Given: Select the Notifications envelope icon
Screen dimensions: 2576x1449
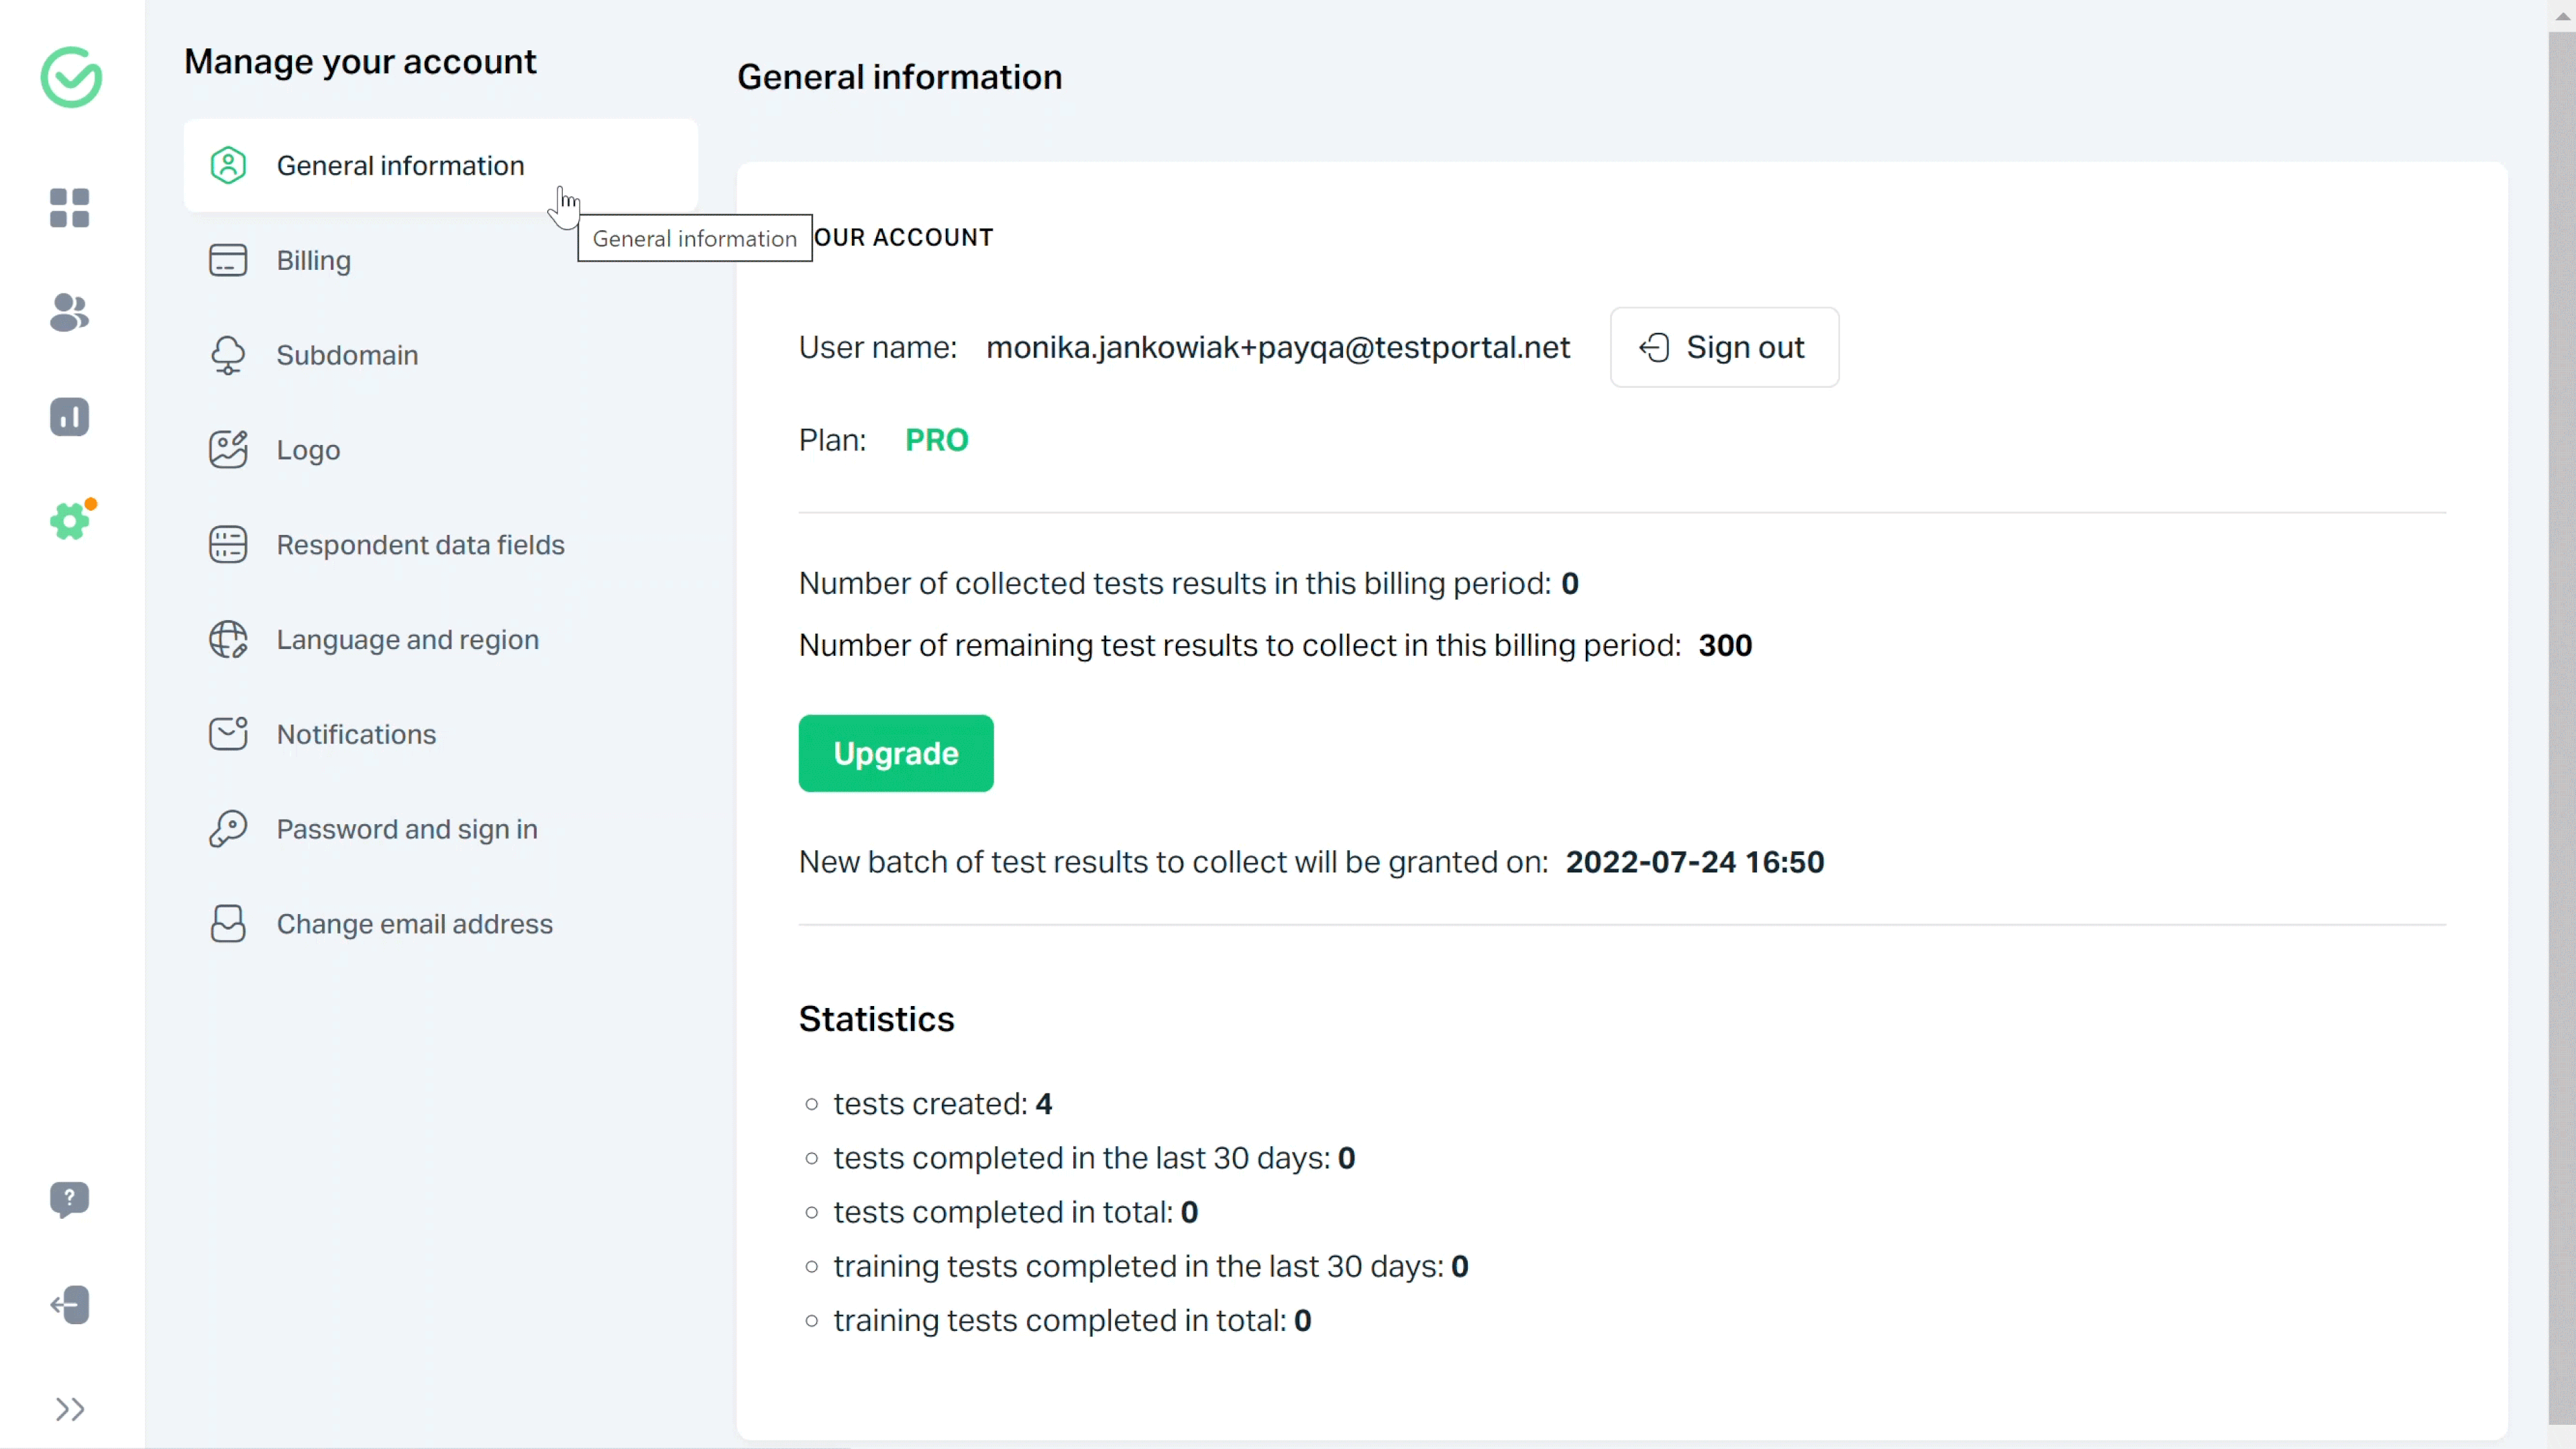Looking at the screenshot, I should (x=228, y=734).
